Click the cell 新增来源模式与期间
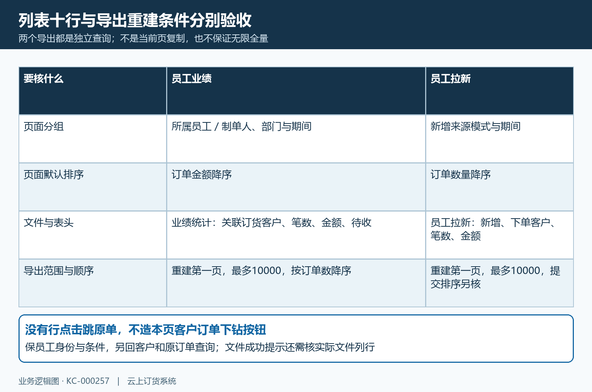This screenshot has width=592, height=392. (x=499, y=139)
